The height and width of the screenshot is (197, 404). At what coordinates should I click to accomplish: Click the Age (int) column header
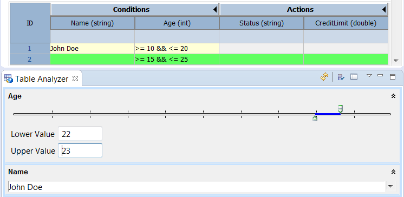coord(177,23)
